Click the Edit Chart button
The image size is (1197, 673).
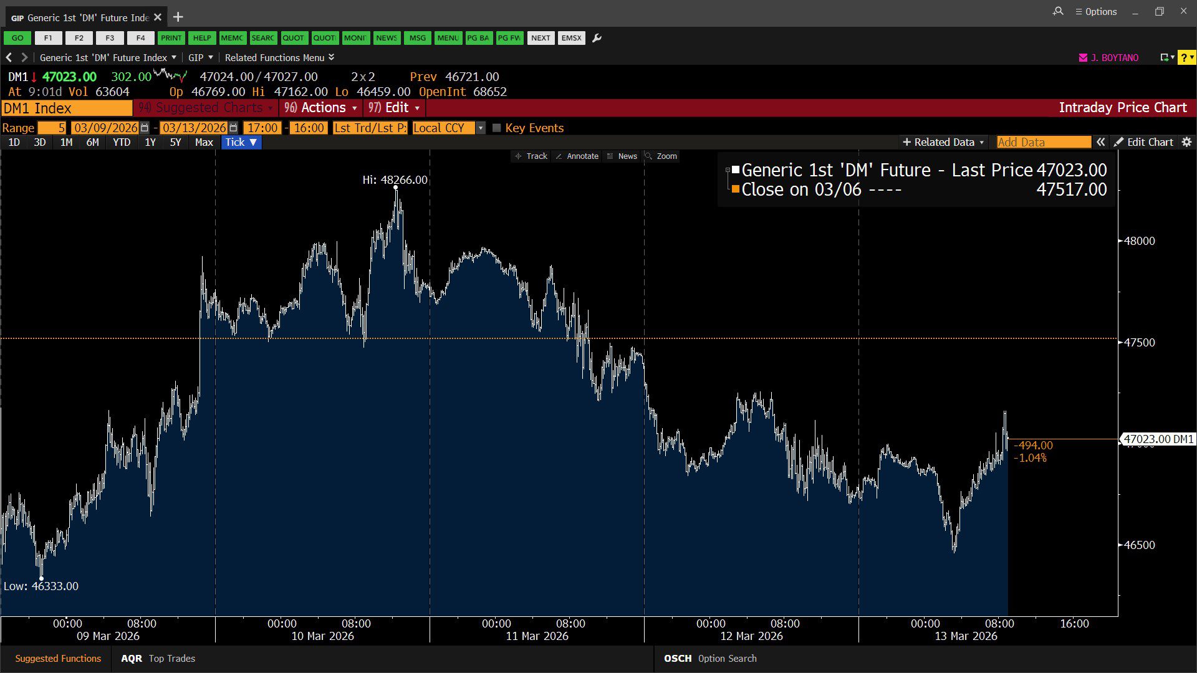click(x=1143, y=142)
